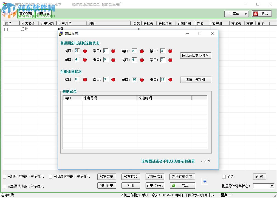Tick the checkbox in the 总计 row
Viewport: 277px width, 198px height.
coord(6,29)
